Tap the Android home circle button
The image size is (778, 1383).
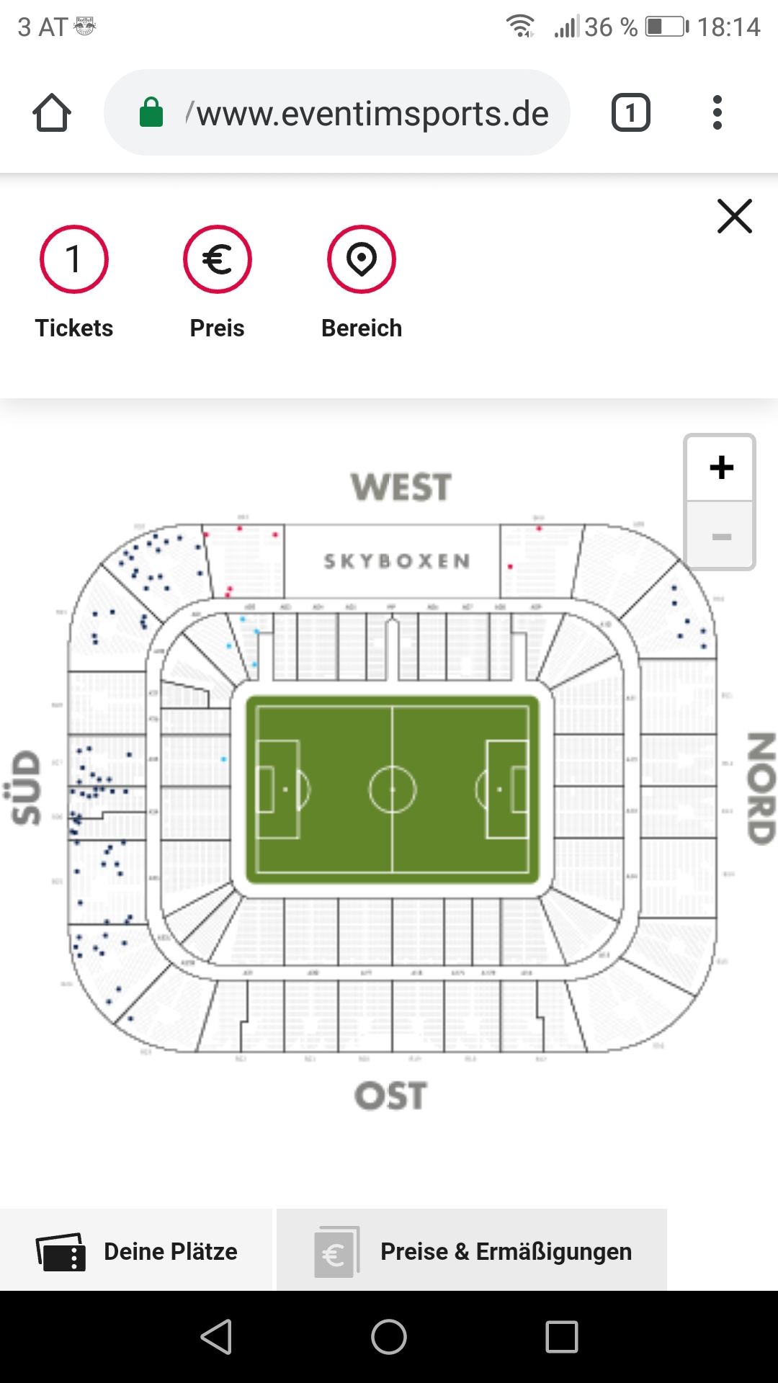pyautogui.click(x=389, y=1337)
